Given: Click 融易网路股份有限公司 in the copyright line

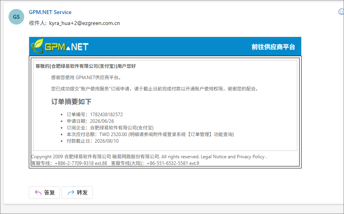Looking at the screenshot, I should (136, 157).
